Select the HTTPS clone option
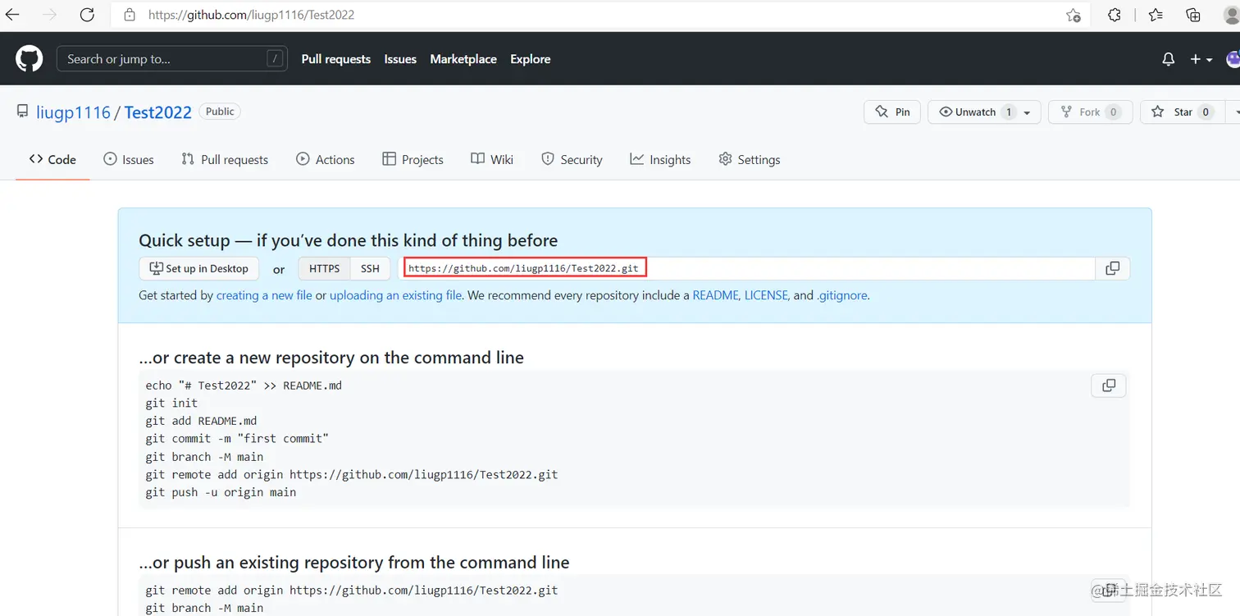Screen dimensions: 1240x616 click(x=324, y=268)
